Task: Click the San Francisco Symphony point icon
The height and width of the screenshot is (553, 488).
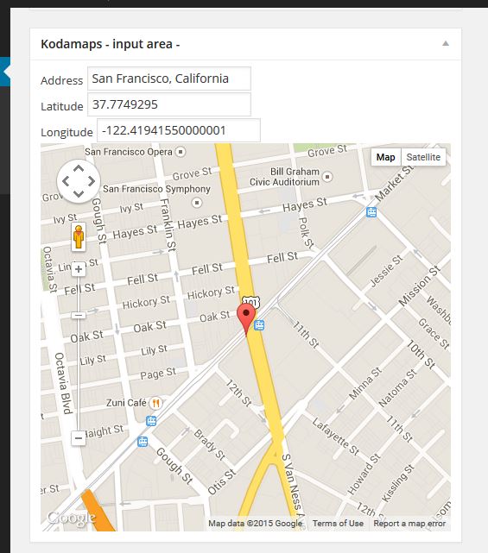Action: [197, 203]
